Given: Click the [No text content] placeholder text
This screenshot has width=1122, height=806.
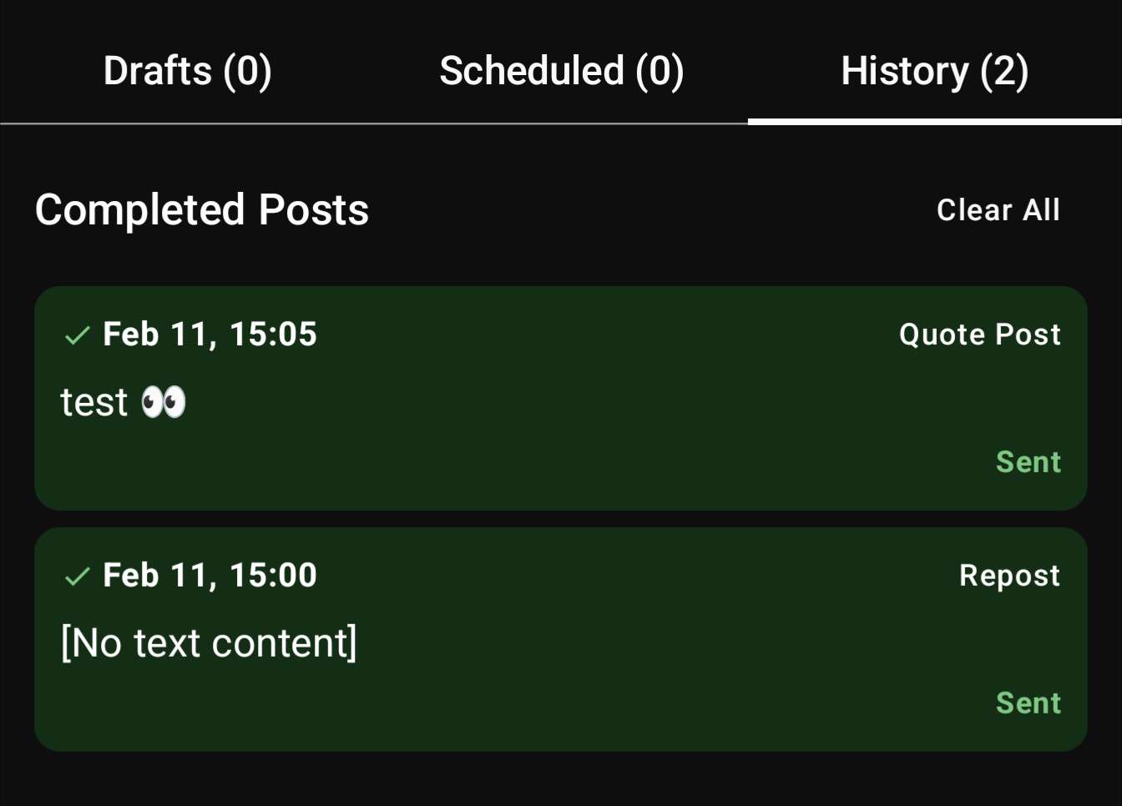Looking at the screenshot, I should 209,643.
